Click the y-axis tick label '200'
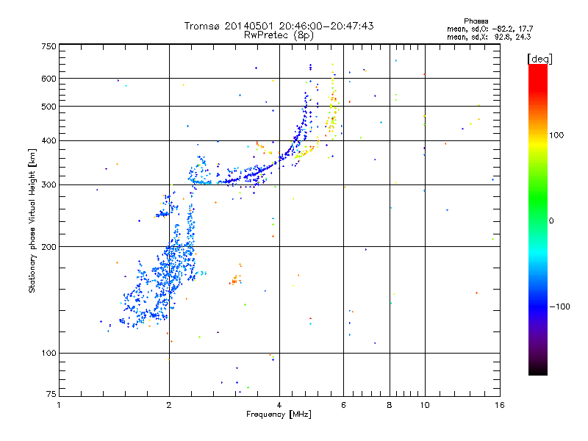This screenshot has height=441, width=588. click(49, 247)
